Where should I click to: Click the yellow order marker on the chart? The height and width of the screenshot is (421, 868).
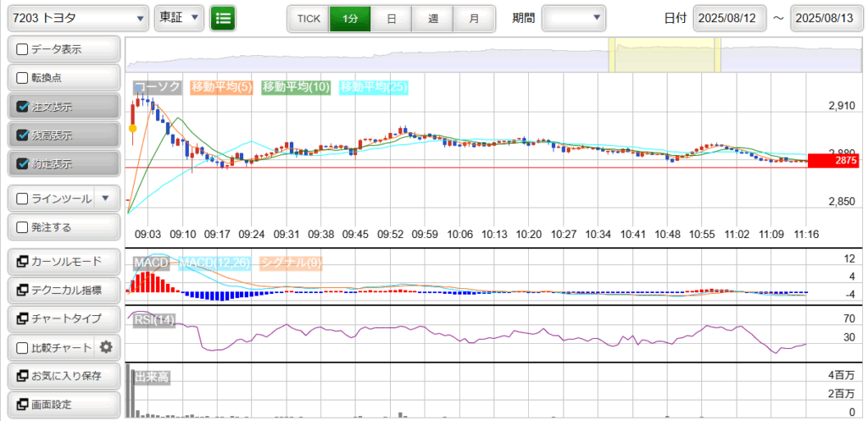(132, 129)
